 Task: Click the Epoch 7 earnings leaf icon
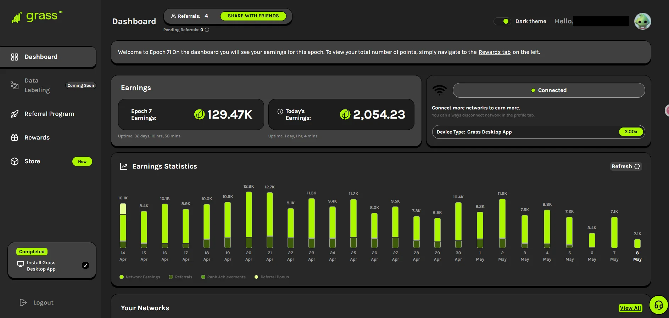(200, 114)
